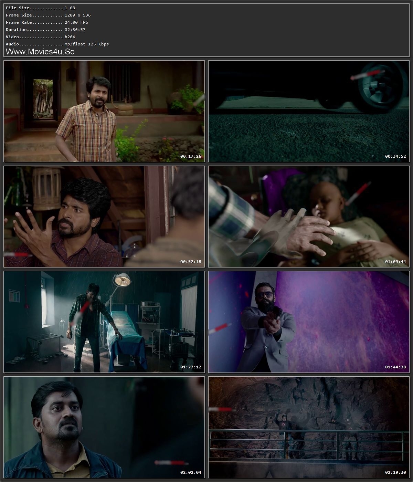Screen dimensions: 413x482
Task: Click the Frame Rate value 24.00 FPS
Action: click(x=76, y=22)
